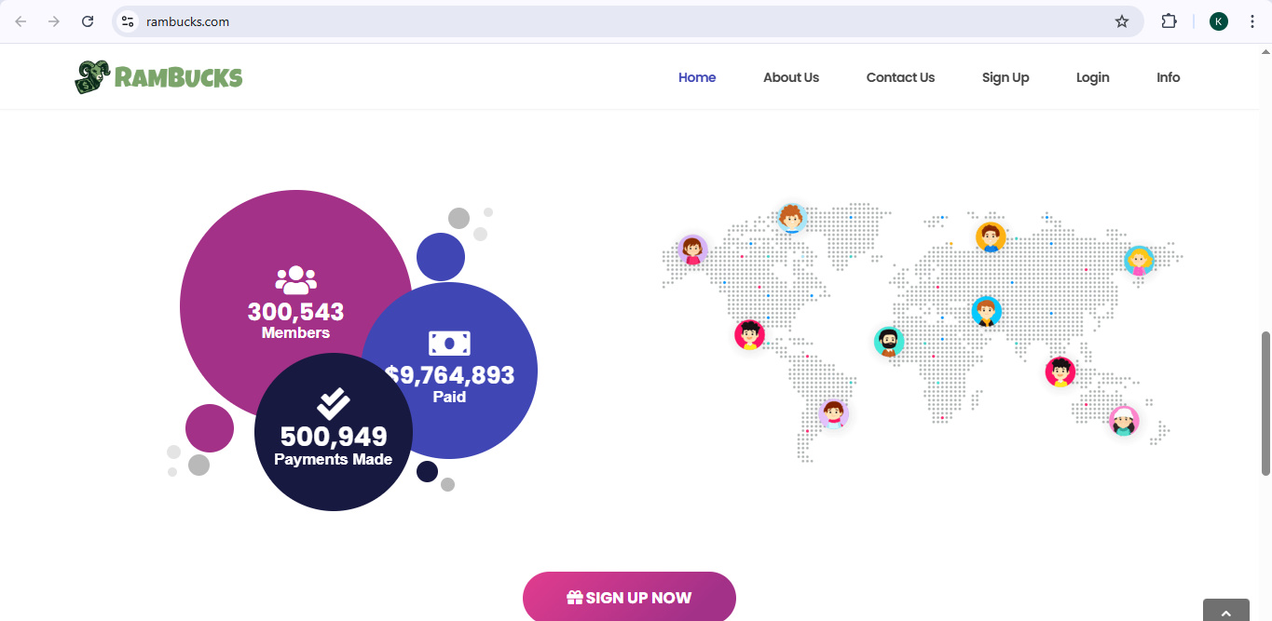Screen dimensions: 1272x621
Task: Open the browser Extensions puzzle icon
Action: (1169, 21)
